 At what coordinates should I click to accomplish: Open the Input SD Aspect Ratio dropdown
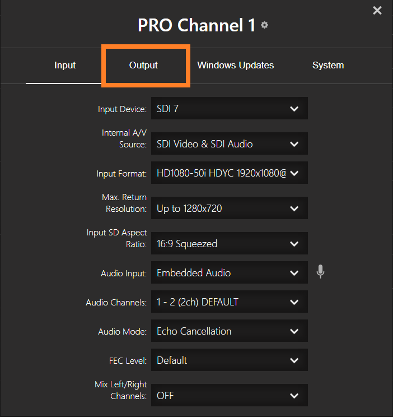click(228, 244)
